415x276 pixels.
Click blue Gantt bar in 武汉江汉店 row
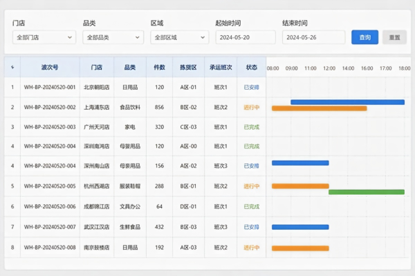point(300,227)
